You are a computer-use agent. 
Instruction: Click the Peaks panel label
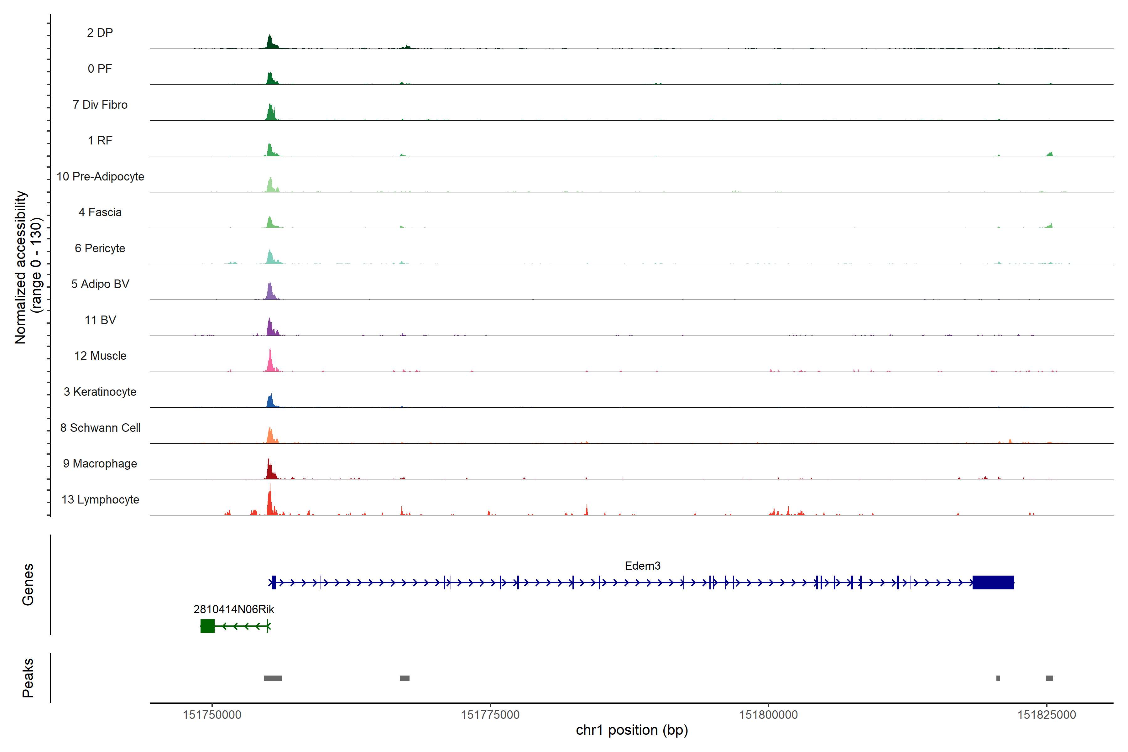(x=28, y=678)
